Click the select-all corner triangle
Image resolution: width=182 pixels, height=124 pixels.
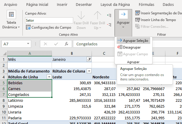5,54
